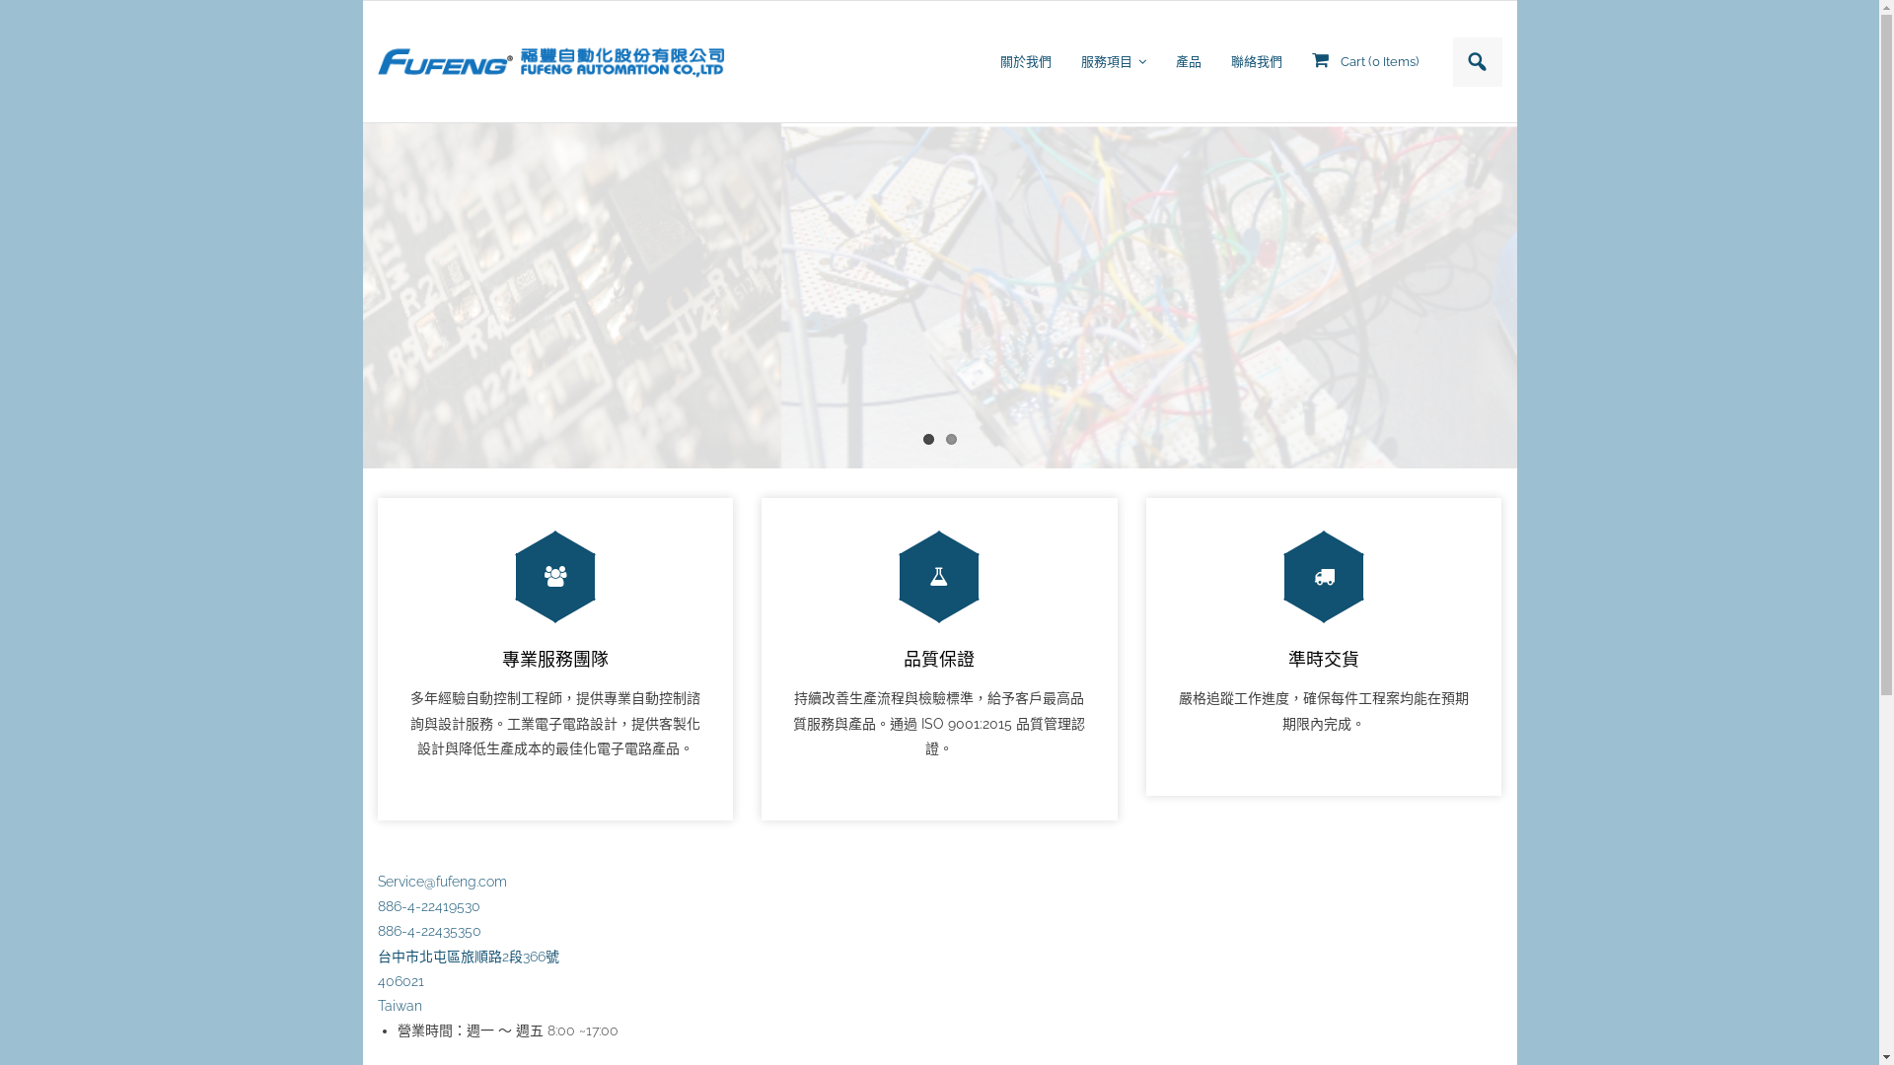Screen dimensions: 1894x1065
Task: Go to the 聯絡我們 page
Action: coord(1256,62)
